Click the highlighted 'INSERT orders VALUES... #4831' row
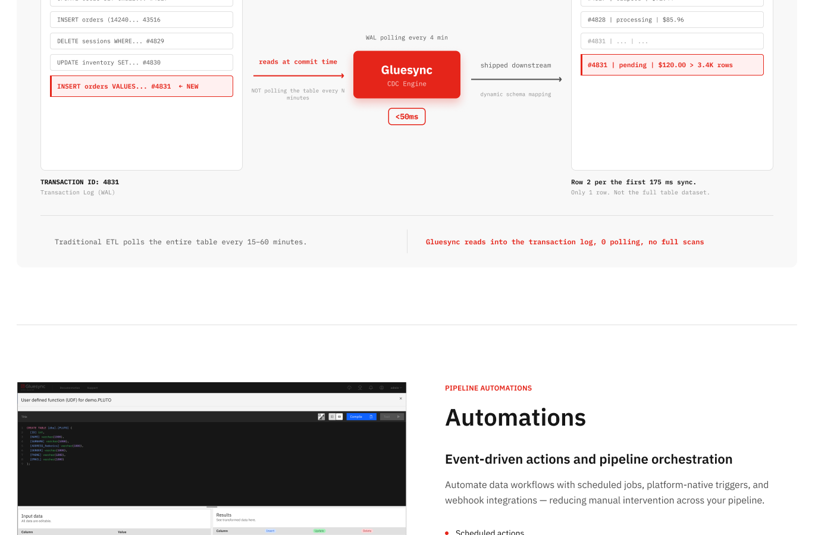Viewport: 815px width, 535px height. tap(142, 86)
